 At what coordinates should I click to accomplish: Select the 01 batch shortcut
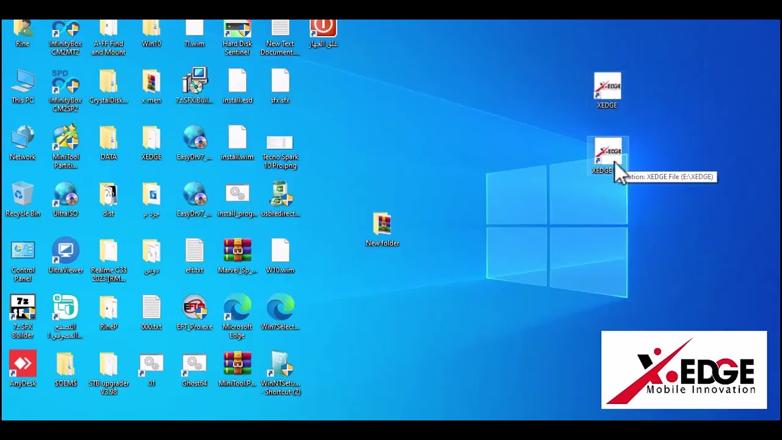tap(152, 369)
